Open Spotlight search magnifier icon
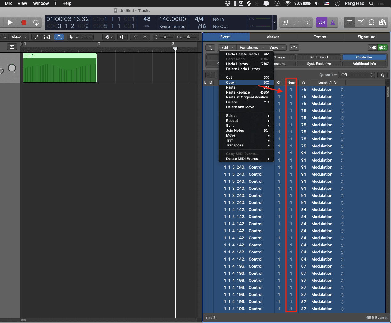Viewport: 391px width, 323px height. pyautogui.click(x=371, y=3)
